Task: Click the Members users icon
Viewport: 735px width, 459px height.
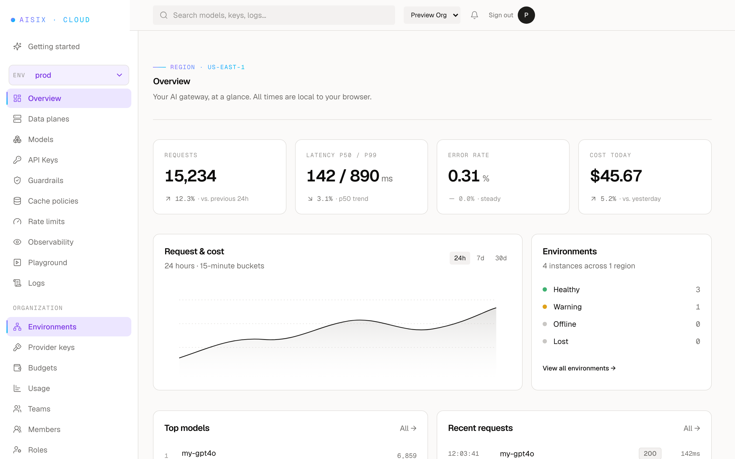Action: tap(17, 429)
